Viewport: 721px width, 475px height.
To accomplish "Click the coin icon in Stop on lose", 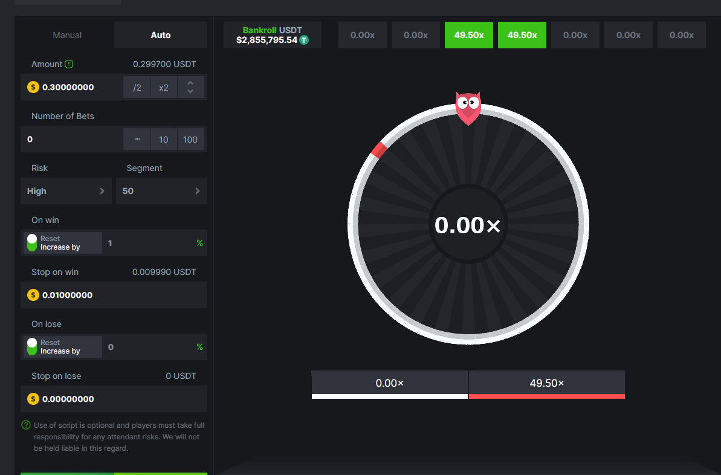I will [x=33, y=399].
